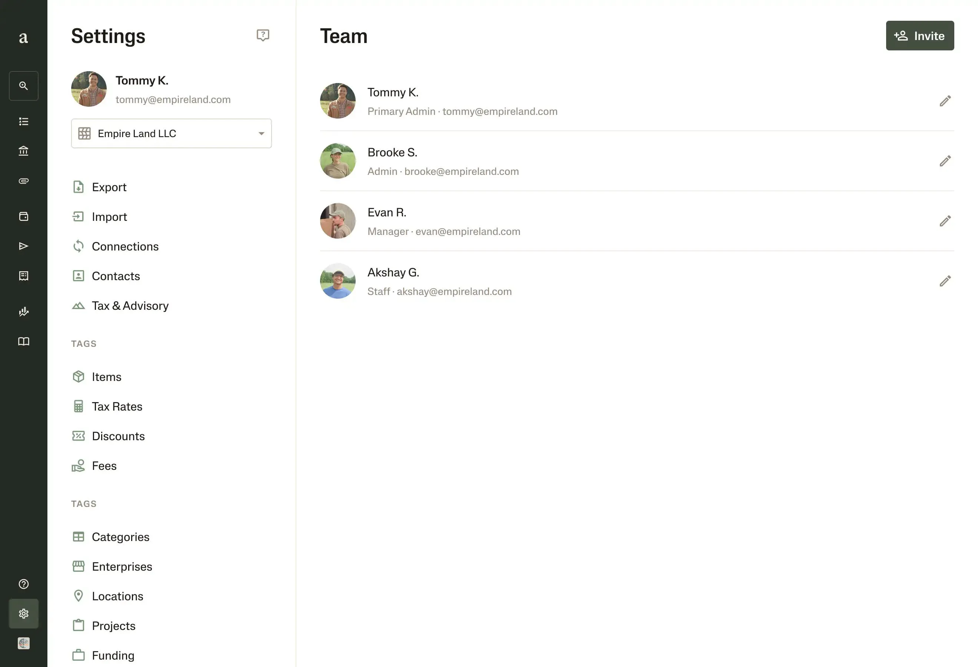
Task: Click the receipt icon in sidebar
Action: [24, 276]
